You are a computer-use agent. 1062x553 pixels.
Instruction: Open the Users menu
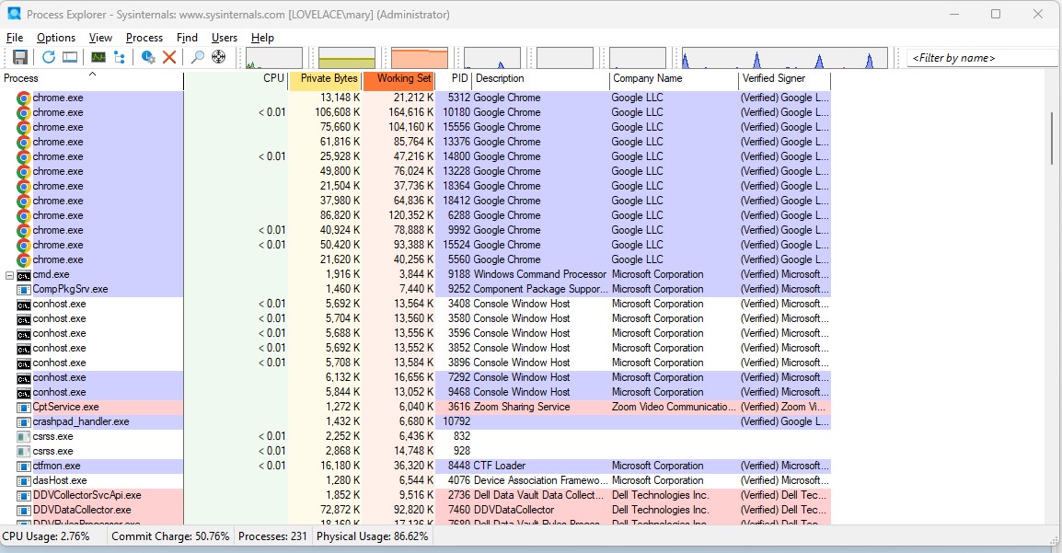pyautogui.click(x=225, y=38)
